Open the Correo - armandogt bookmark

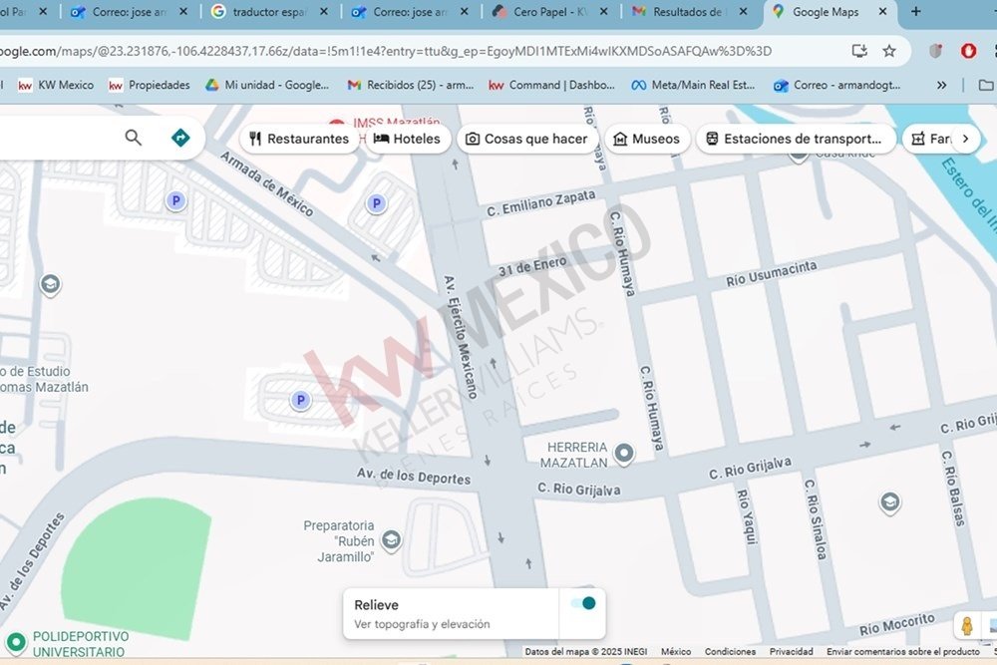click(836, 85)
